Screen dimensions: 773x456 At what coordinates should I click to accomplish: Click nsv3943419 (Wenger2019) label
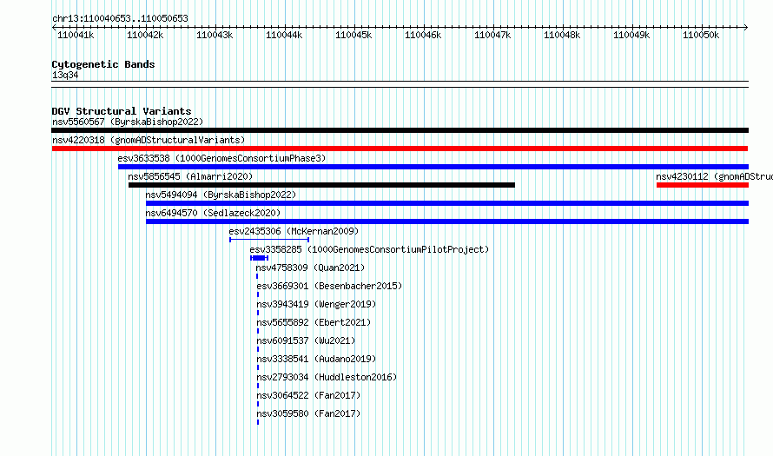point(316,304)
